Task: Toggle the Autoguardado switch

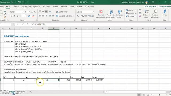Action: point(14,2)
